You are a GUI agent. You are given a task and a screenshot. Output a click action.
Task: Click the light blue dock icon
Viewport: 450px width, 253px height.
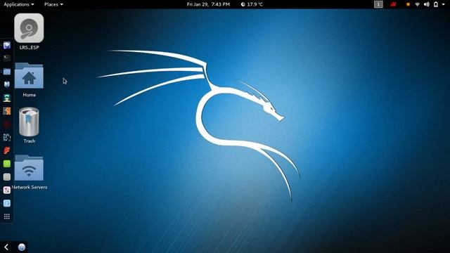[x=7, y=203]
